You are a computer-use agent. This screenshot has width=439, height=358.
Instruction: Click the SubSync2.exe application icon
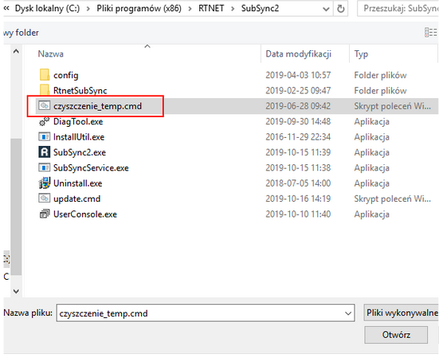(45, 152)
